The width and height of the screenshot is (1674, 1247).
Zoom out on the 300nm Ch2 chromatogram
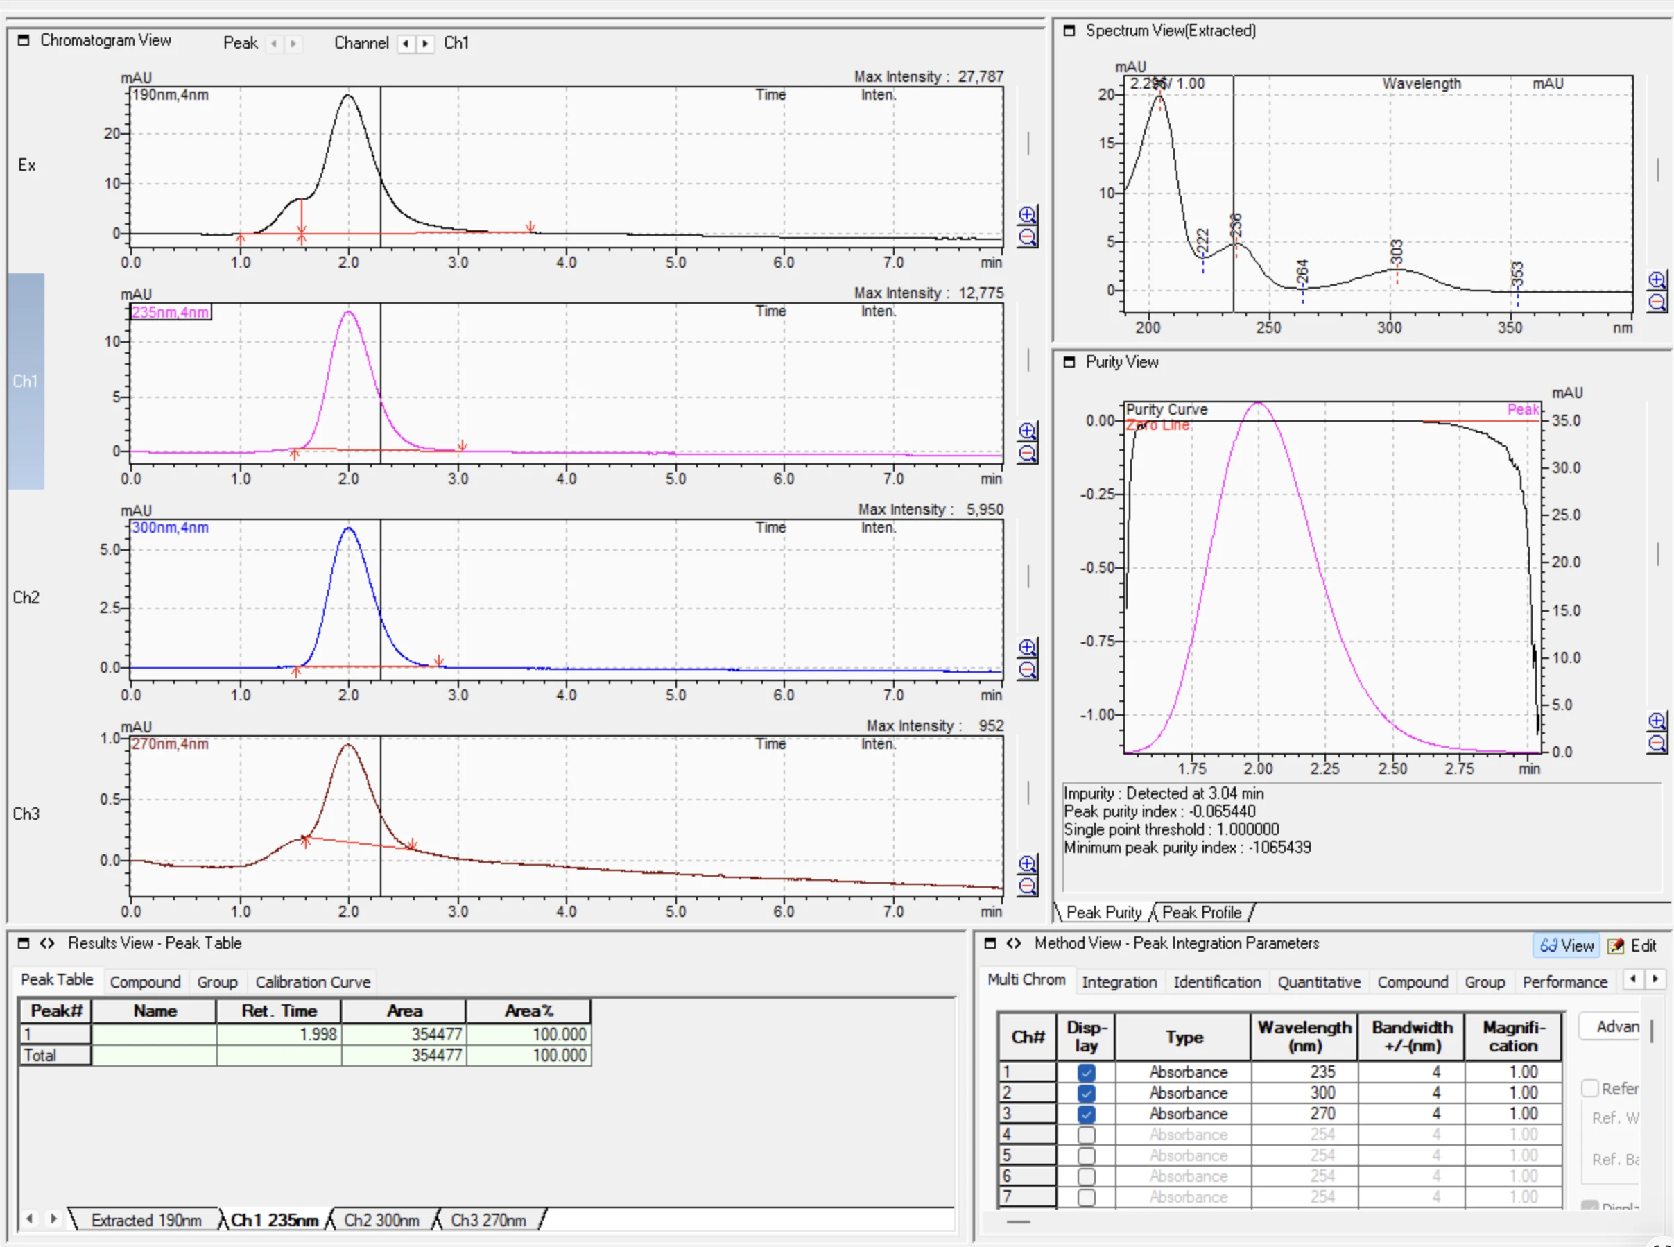tap(1027, 669)
